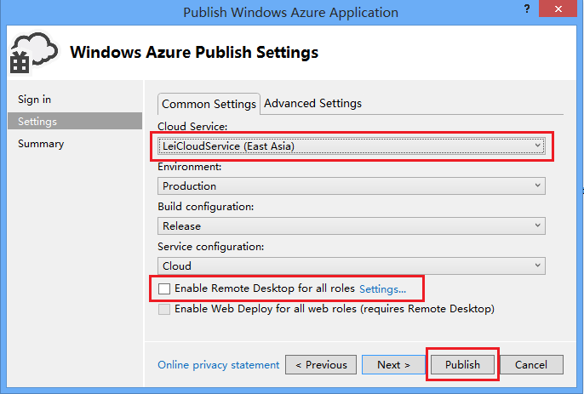Switch to the Common Settings tab
This screenshot has height=394, width=584.
click(209, 104)
